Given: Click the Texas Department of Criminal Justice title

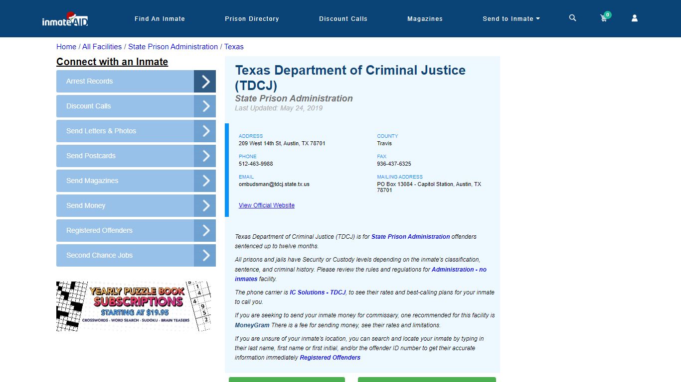Looking at the screenshot, I should [x=350, y=78].
